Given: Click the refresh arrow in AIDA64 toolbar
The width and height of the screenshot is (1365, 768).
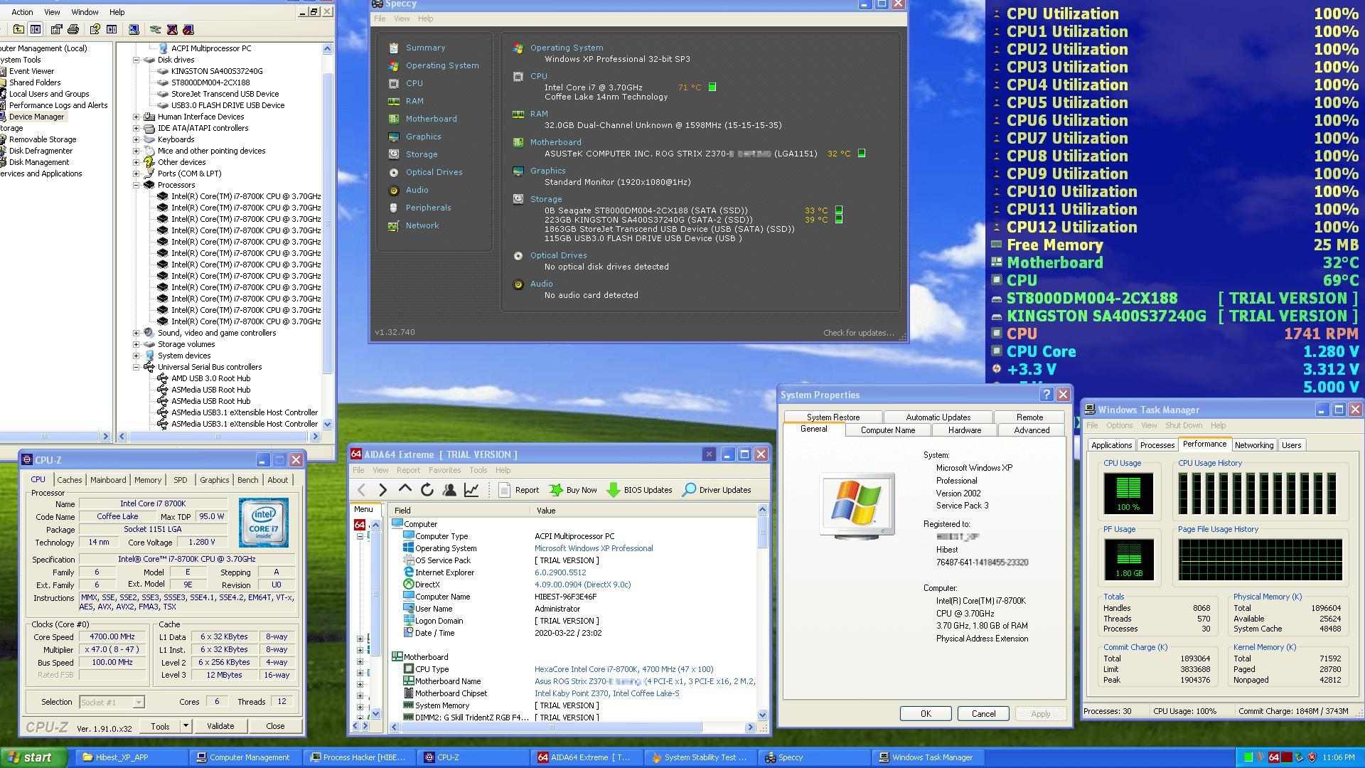Looking at the screenshot, I should tap(427, 490).
